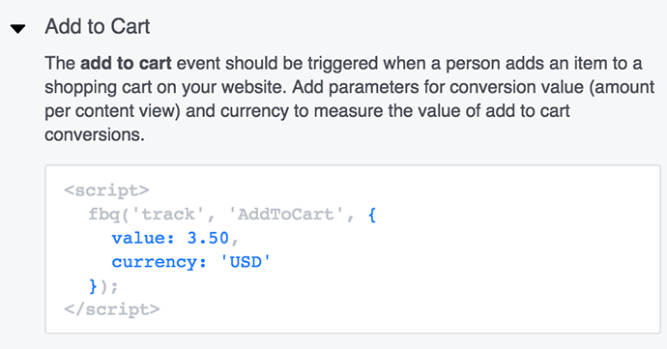Click the opening <script> tag line
Viewport: 667px width, 349px height.
point(106,190)
